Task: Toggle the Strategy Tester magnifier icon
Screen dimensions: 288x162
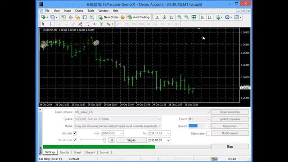Action: pyautogui.click(x=92, y=17)
